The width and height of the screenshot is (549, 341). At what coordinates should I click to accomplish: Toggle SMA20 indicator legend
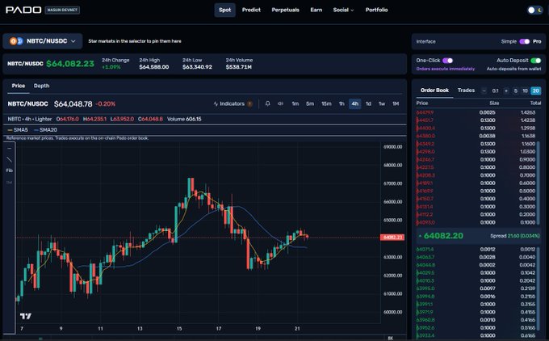(45, 130)
